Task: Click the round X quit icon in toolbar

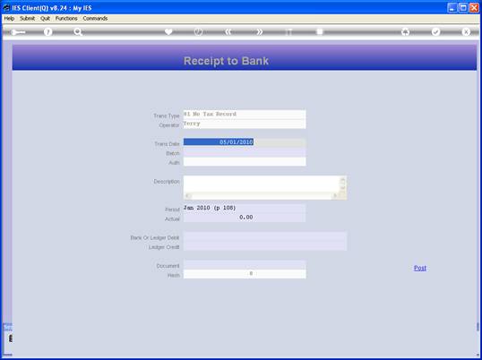Action: point(466,31)
